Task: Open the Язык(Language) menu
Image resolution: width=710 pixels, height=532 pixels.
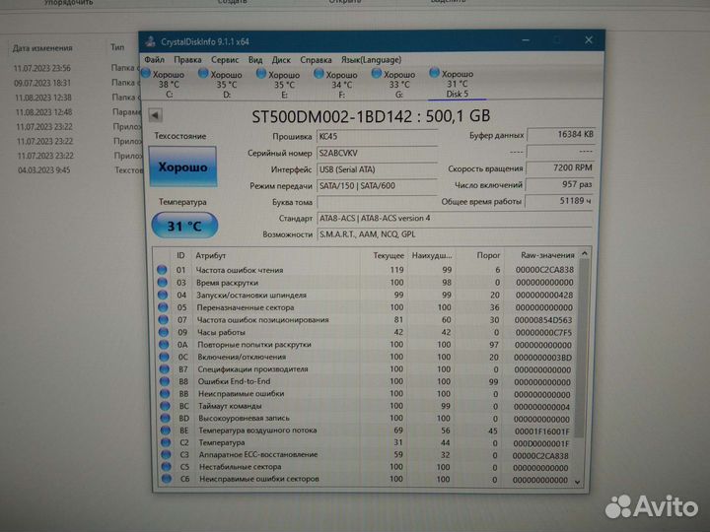Action: point(371,60)
